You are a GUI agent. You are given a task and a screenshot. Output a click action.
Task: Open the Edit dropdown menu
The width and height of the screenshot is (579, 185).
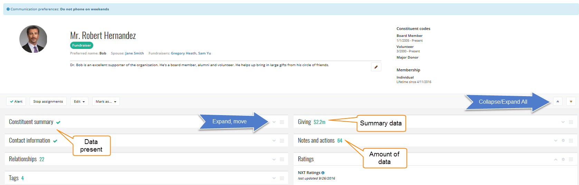coord(79,102)
